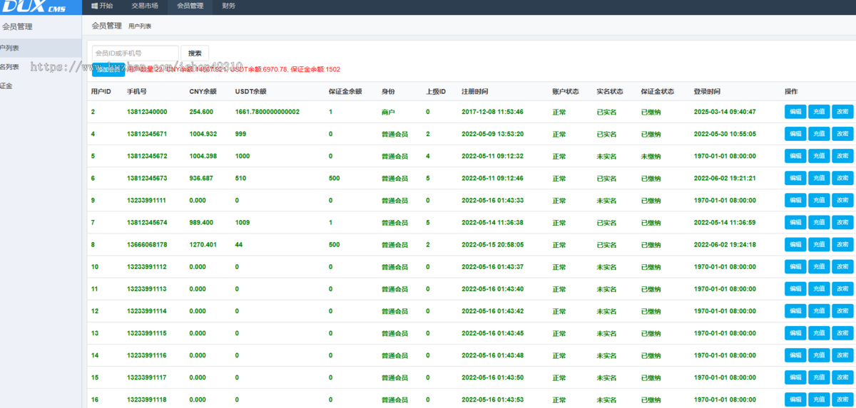The image size is (856, 408).
Task: Click 充值 for user 13812345671
Action: pyautogui.click(x=819, y=134)
